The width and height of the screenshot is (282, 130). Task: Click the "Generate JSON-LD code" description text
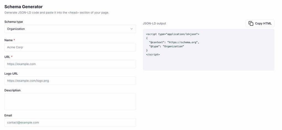click(x=57, y=13)
